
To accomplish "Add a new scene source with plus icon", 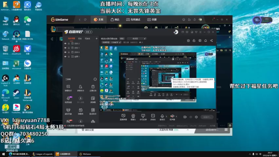I will click(97, 38).
